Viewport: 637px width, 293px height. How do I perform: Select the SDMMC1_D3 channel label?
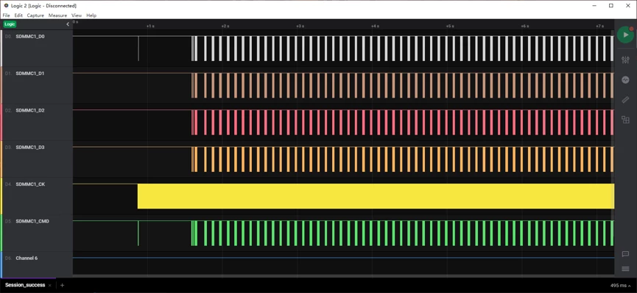pos(30,147)
